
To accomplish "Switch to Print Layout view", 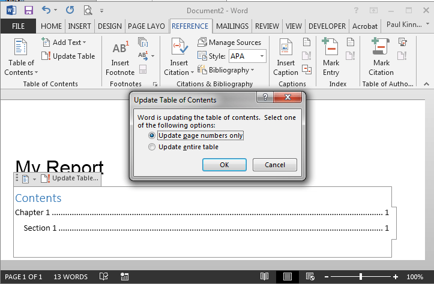I will (x=288, y=277).
